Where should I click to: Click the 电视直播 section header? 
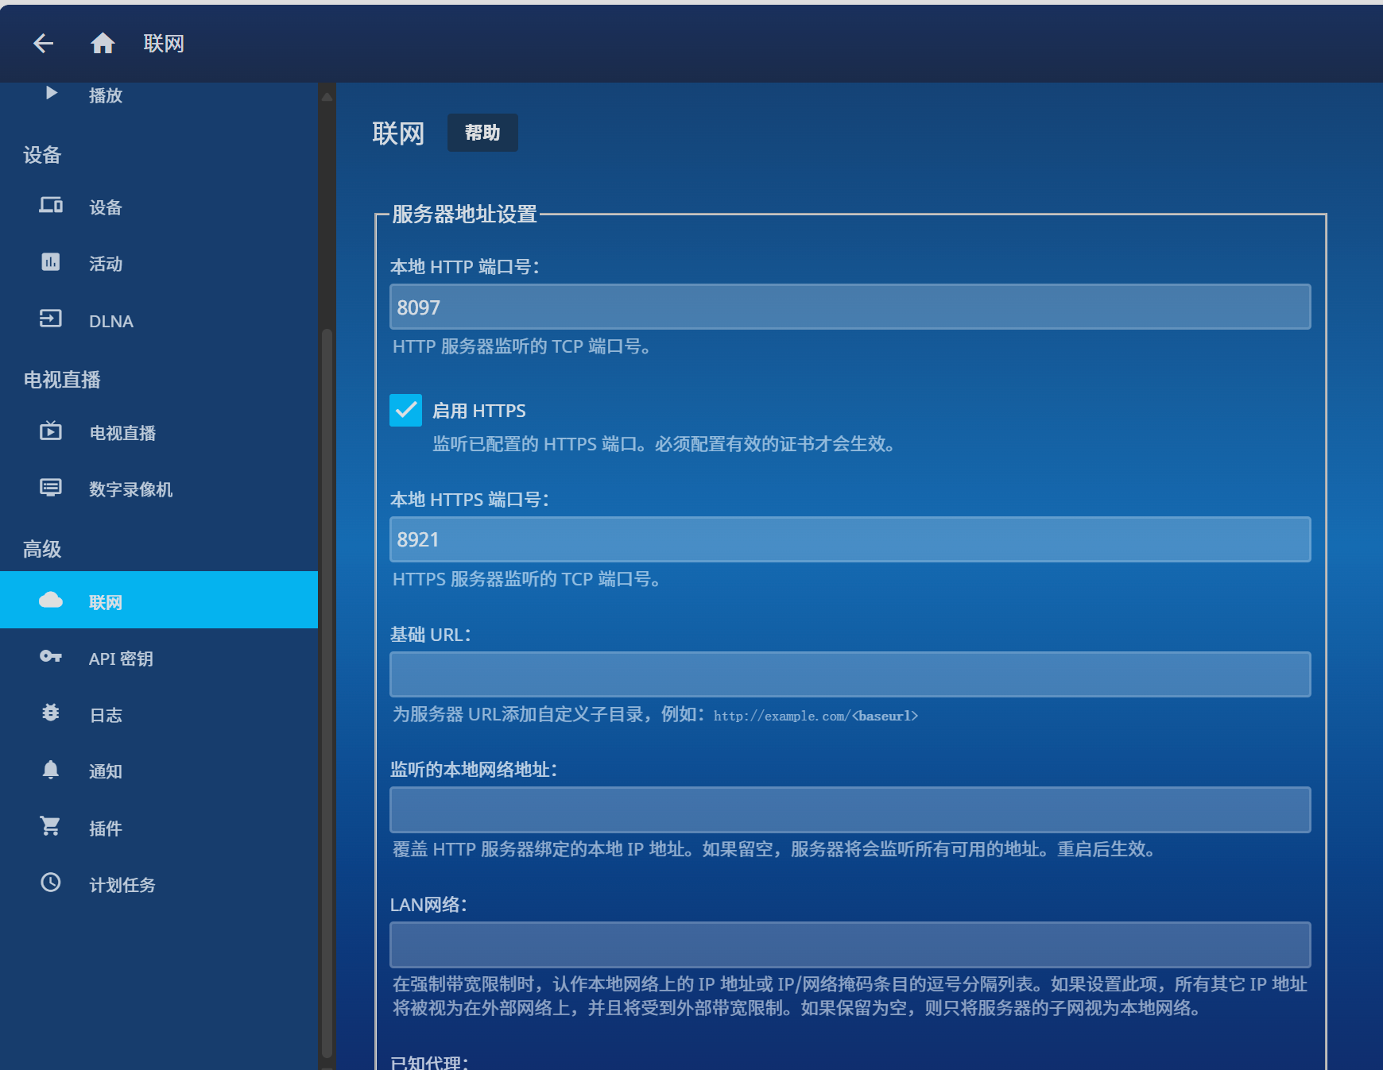tap(62, 380)
